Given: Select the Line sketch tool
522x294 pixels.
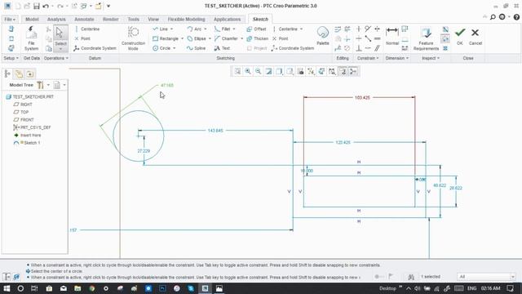Looking at the screenshot, I should tap(161, 29).
